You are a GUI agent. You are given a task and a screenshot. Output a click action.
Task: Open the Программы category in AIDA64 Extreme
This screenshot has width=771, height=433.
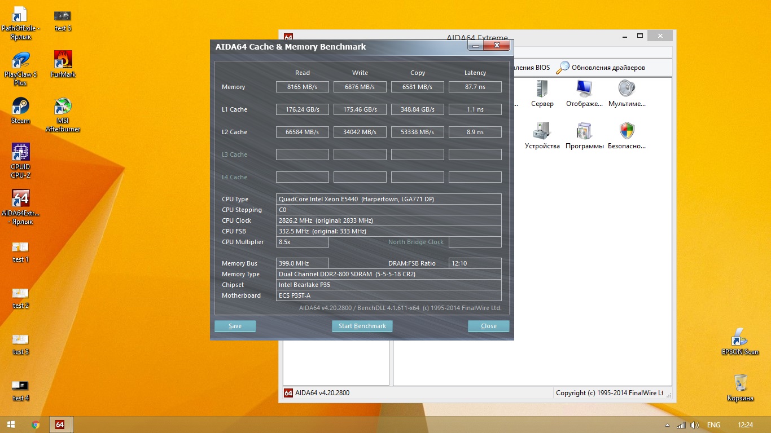point(585,136)
